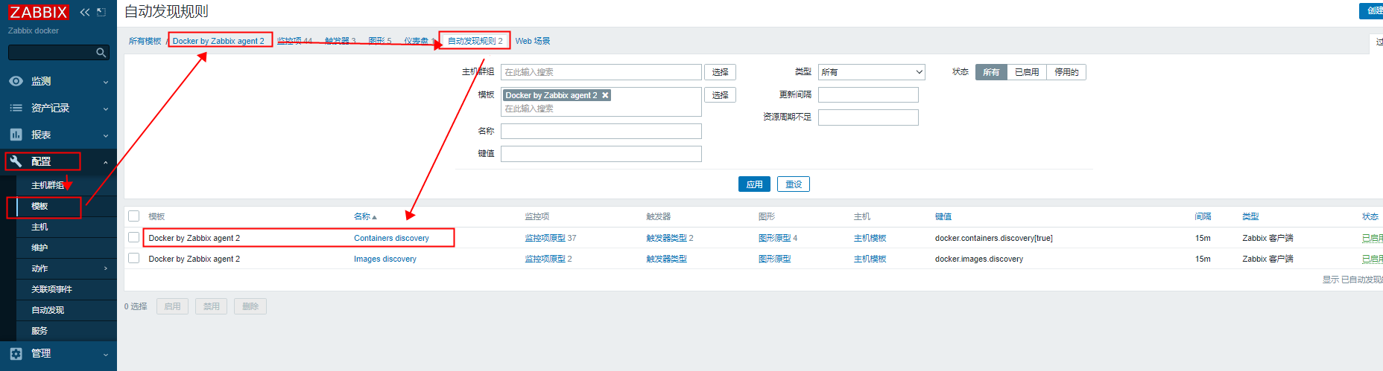Click the eye icon beside 监测
Image resolution: width=1383 pixels, height=371 pixels.
pos(16,81)
